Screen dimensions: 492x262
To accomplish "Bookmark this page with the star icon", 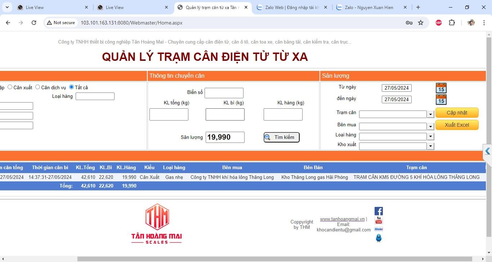I will click(x=420, y=23).
